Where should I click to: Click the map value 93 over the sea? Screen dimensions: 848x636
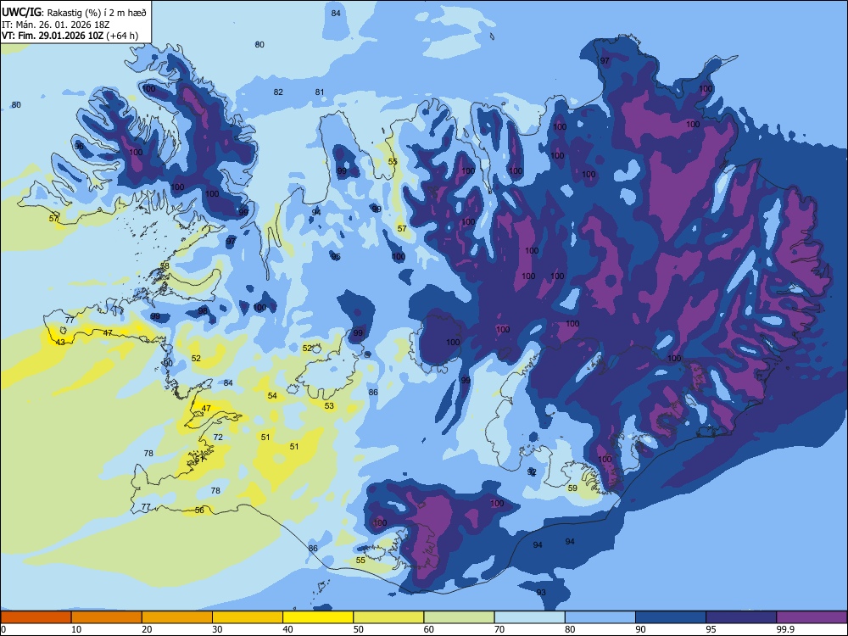point(541,592)
